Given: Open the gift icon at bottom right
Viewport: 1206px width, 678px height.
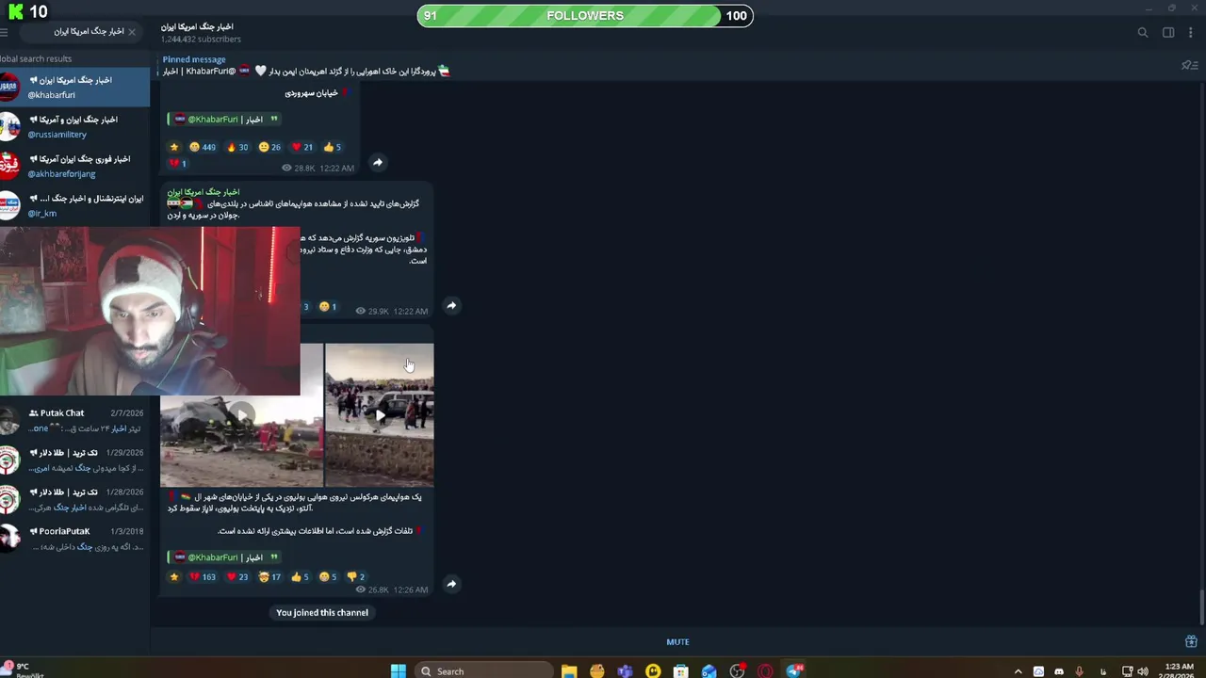Looking at the screenshot, I should pyautogui.click(x=1191, y=642).
